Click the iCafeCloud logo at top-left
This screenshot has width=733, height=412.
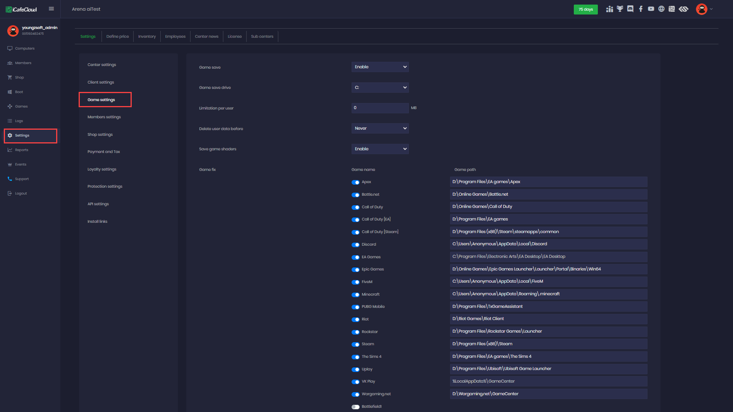pos(21,9)
